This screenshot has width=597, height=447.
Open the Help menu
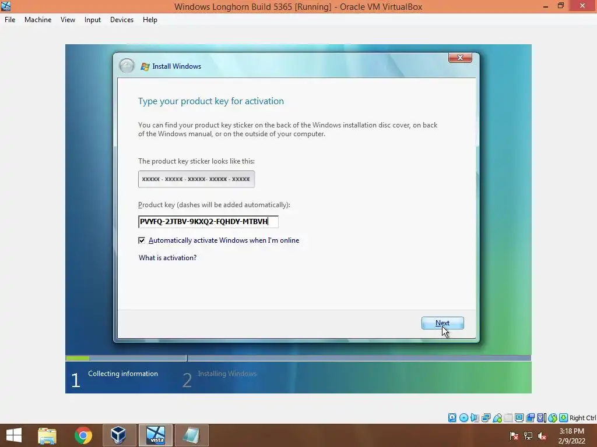coord(150,20)
